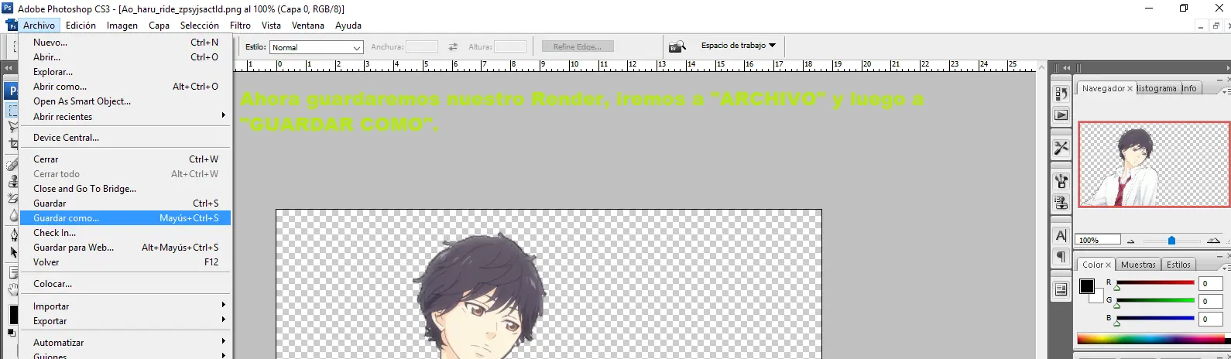Image resolution: width=1231 pixels, height=359 pixels.
Task: Open the Selección menu
Action: 200,26
